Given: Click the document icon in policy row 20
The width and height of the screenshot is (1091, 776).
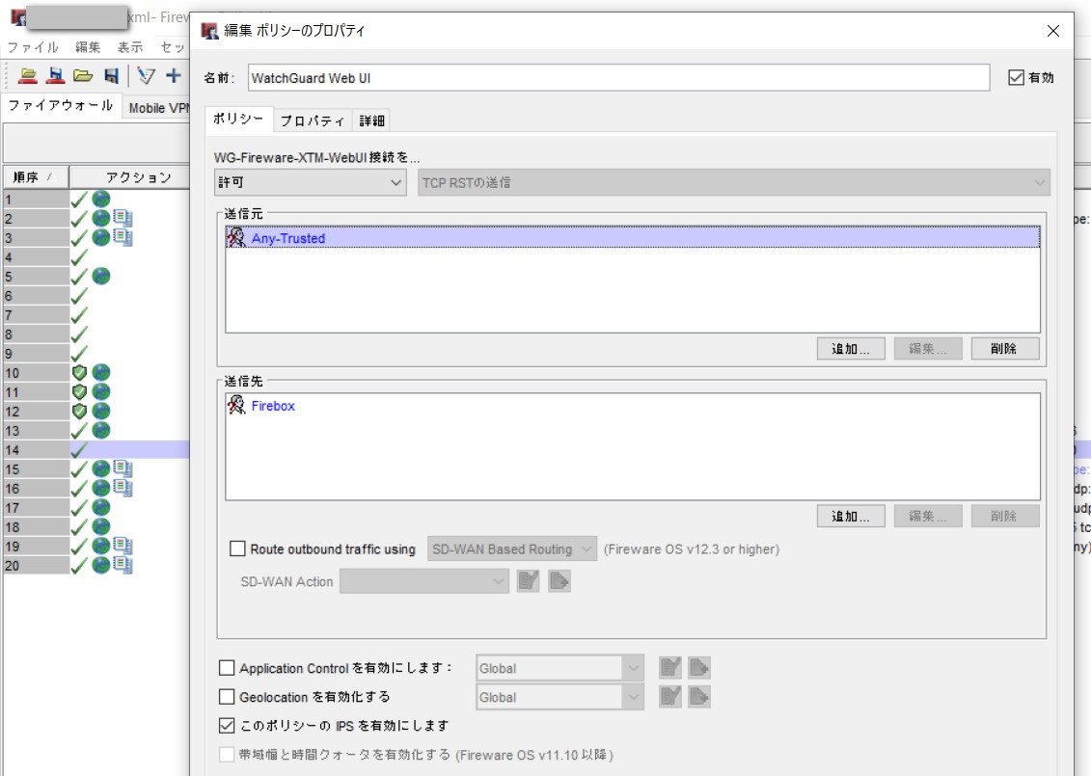Looking at the screenshot, I should point(123,565).
